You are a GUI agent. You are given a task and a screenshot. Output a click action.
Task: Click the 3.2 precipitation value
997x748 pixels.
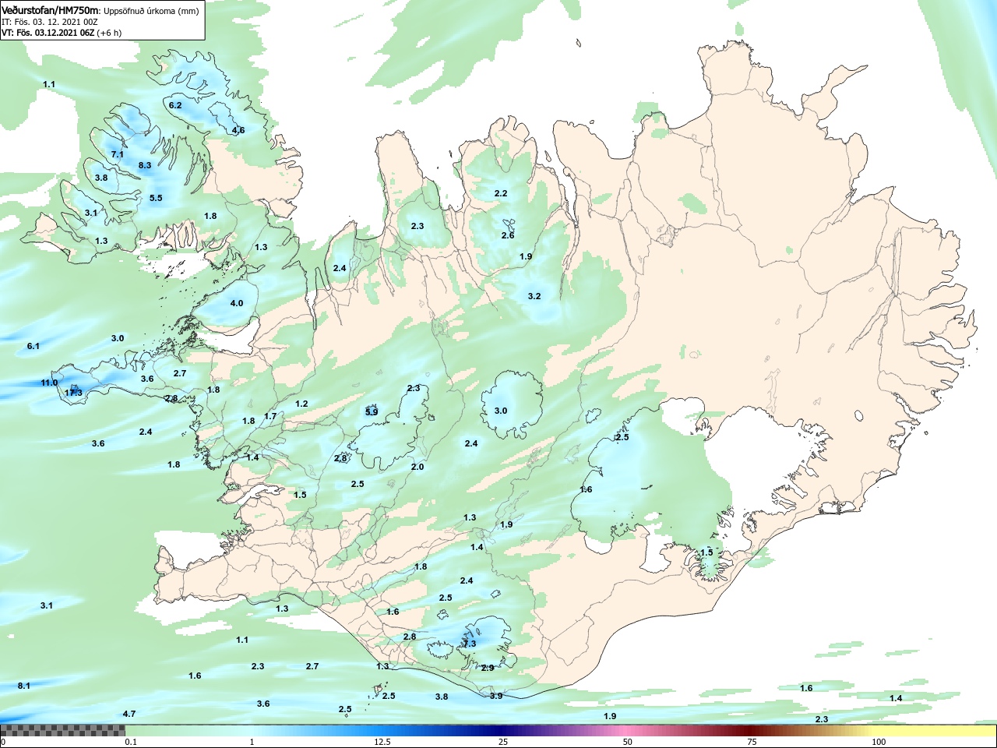534,296
